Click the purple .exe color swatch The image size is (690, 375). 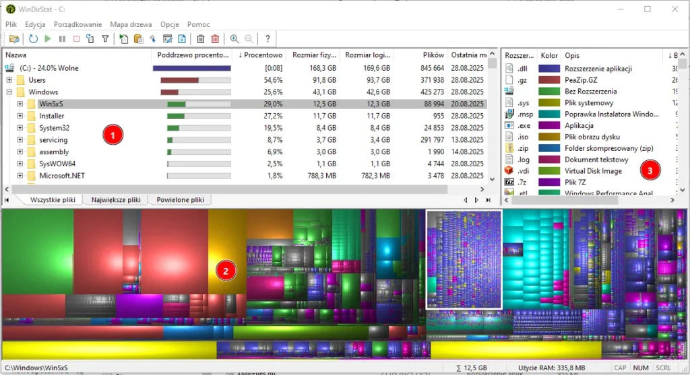[x=549, y=125]
